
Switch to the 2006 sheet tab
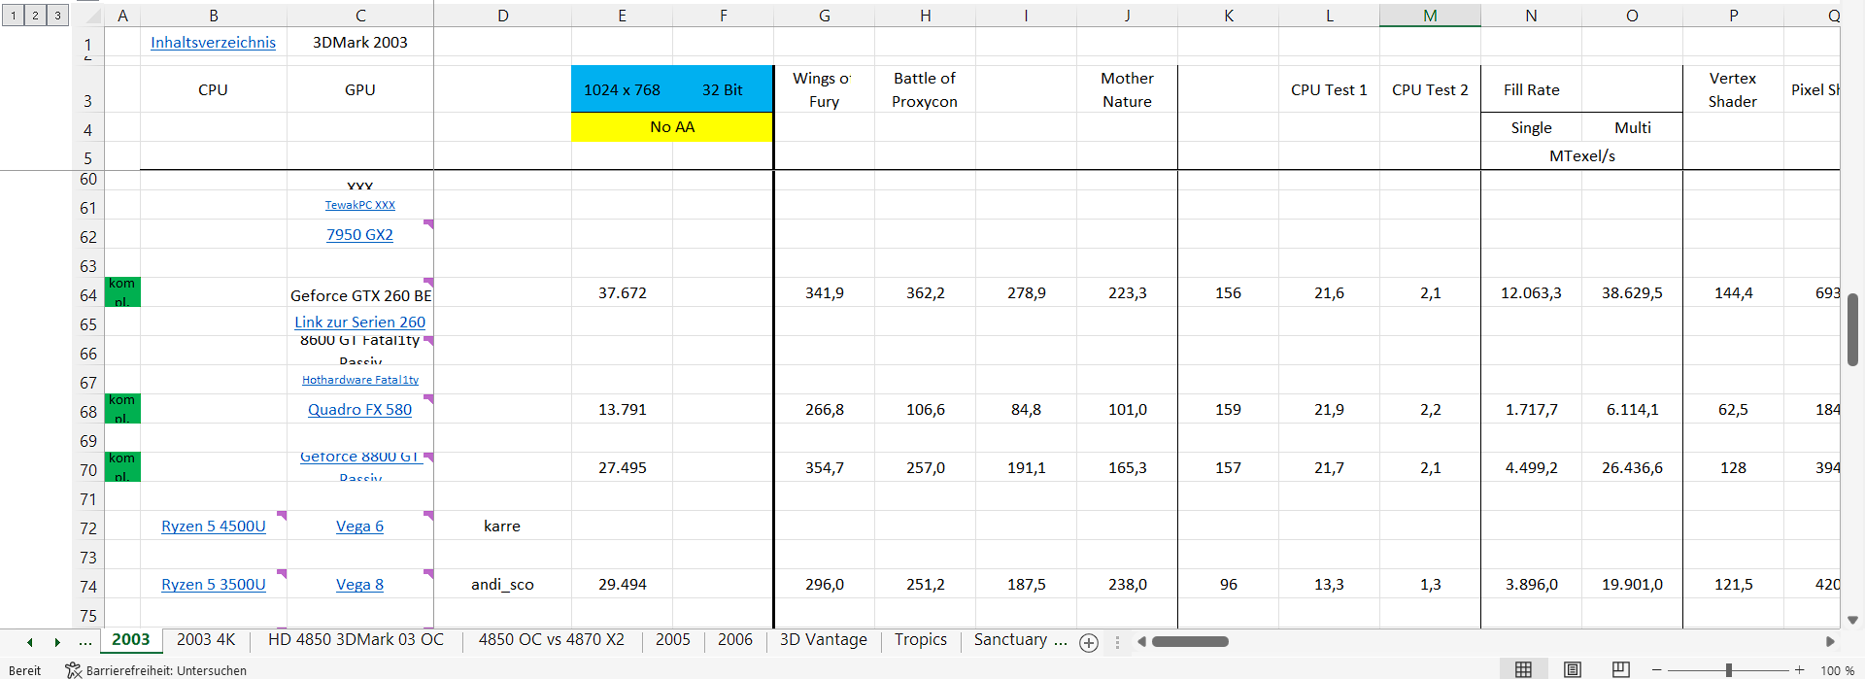pos(735,639)
